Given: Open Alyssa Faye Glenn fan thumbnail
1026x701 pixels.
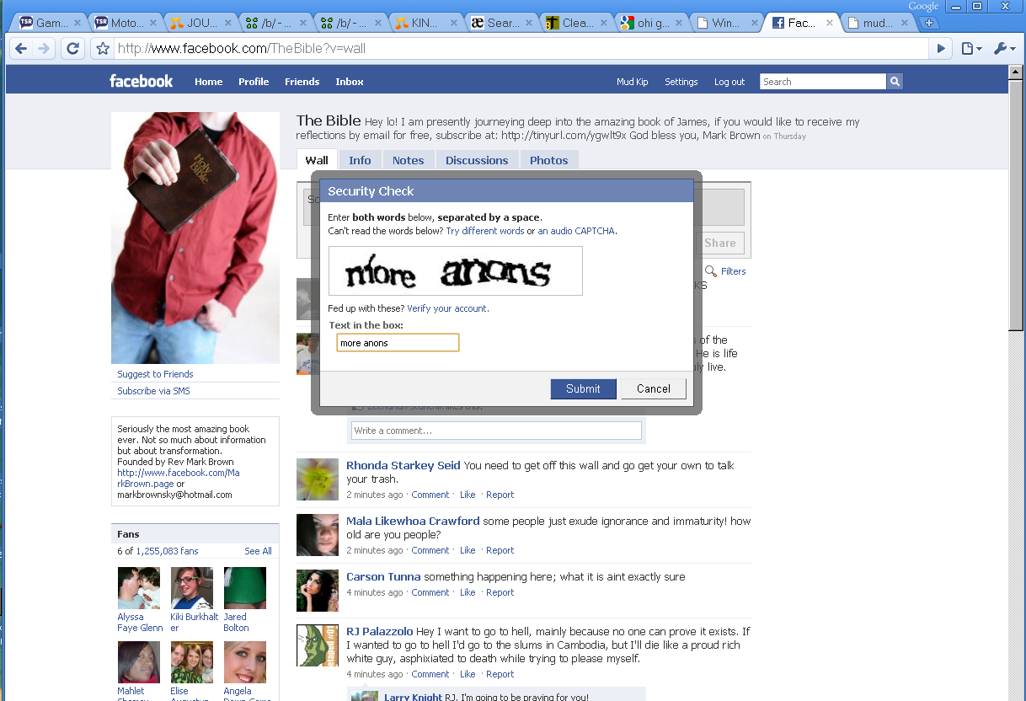Looking at the screenshot, I should (x=139, y=588).
